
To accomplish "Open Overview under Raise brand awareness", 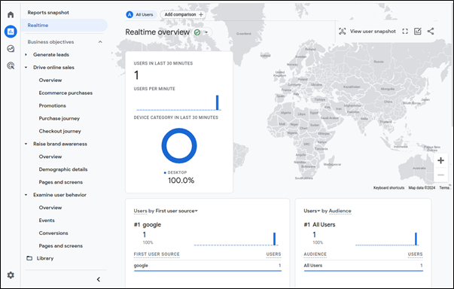I will [x=50, y=157].
